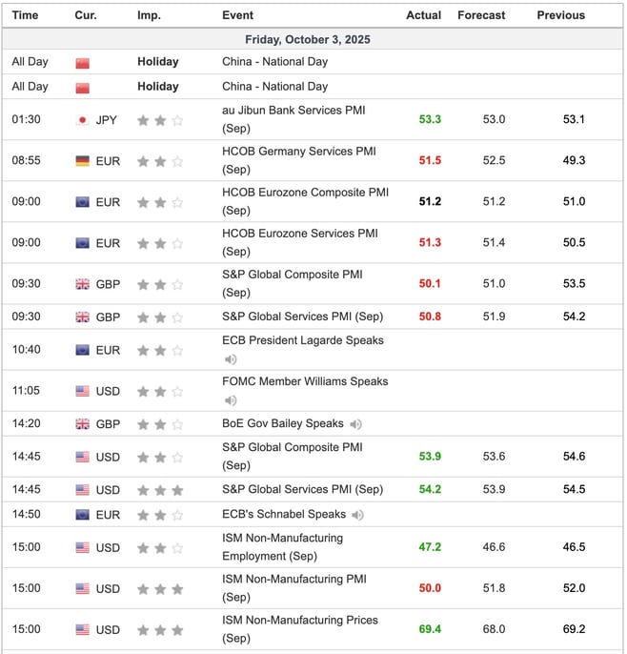
Task: Click the UK flag beside S&P Global Composite PMI
Action: click(x=83, y=284)
